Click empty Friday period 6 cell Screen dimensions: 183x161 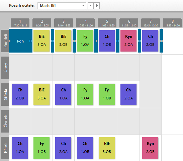point(129,148)
